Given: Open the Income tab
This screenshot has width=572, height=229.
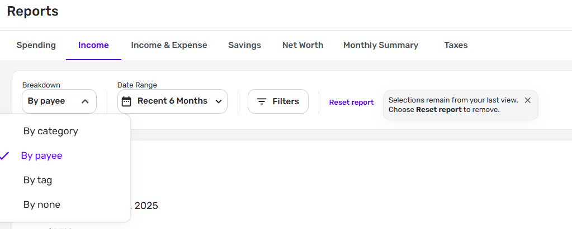Looking at the screenshot, I should 93,45.
